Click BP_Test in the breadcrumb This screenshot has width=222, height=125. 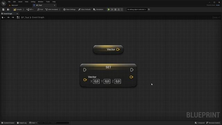click(x=25, y=17)
